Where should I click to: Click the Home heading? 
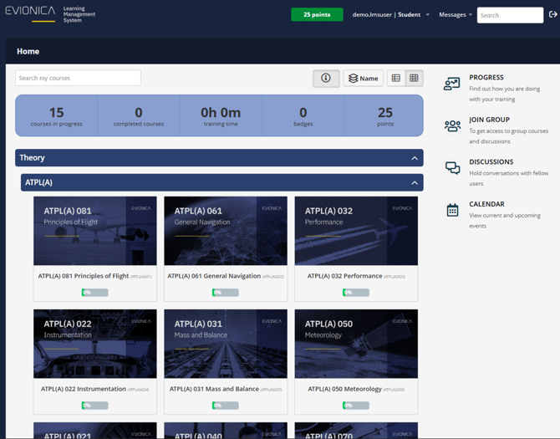pos(28,52)
